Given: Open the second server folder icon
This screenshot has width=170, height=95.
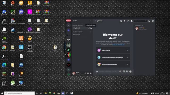Looking at the screenshot, I should click(x=69, y=60).
